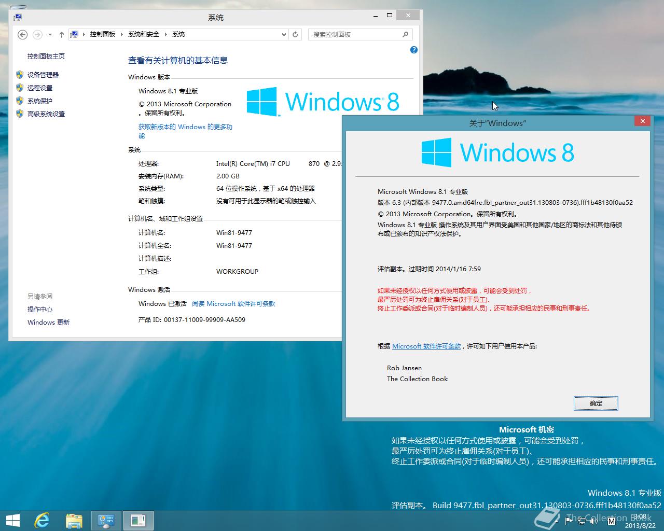The height and width of the screenshot is (531, 664).
Task: Open 操作中心 link under 另请参阅
Action: (40, 310)
